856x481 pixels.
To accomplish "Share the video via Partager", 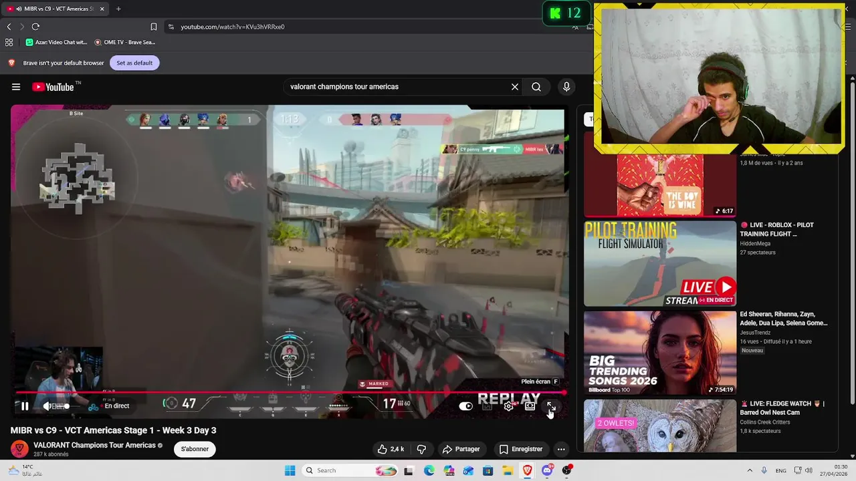I will point(461,449).
